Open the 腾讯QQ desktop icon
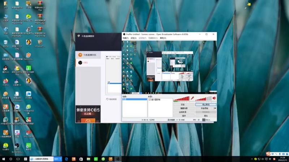This screenshot has height=162, width=289. point(5,69)
